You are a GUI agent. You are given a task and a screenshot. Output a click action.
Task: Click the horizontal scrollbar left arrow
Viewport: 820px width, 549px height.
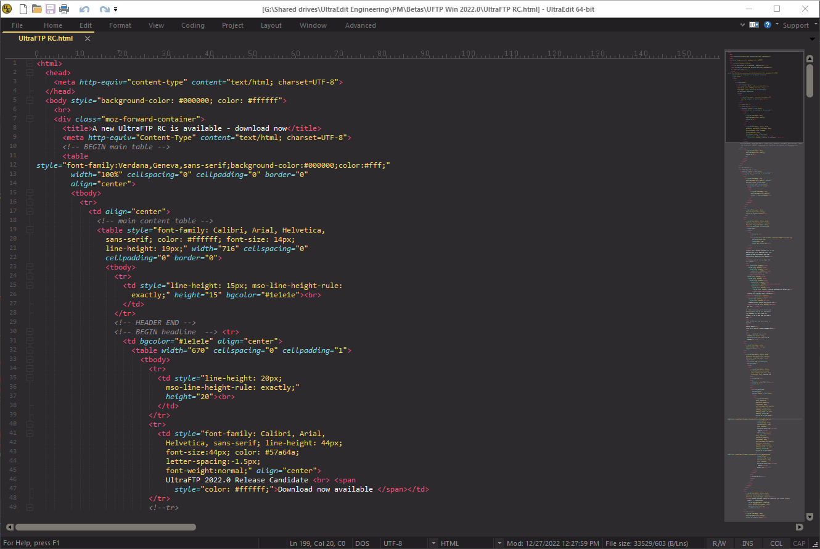(x=9, y=527)
